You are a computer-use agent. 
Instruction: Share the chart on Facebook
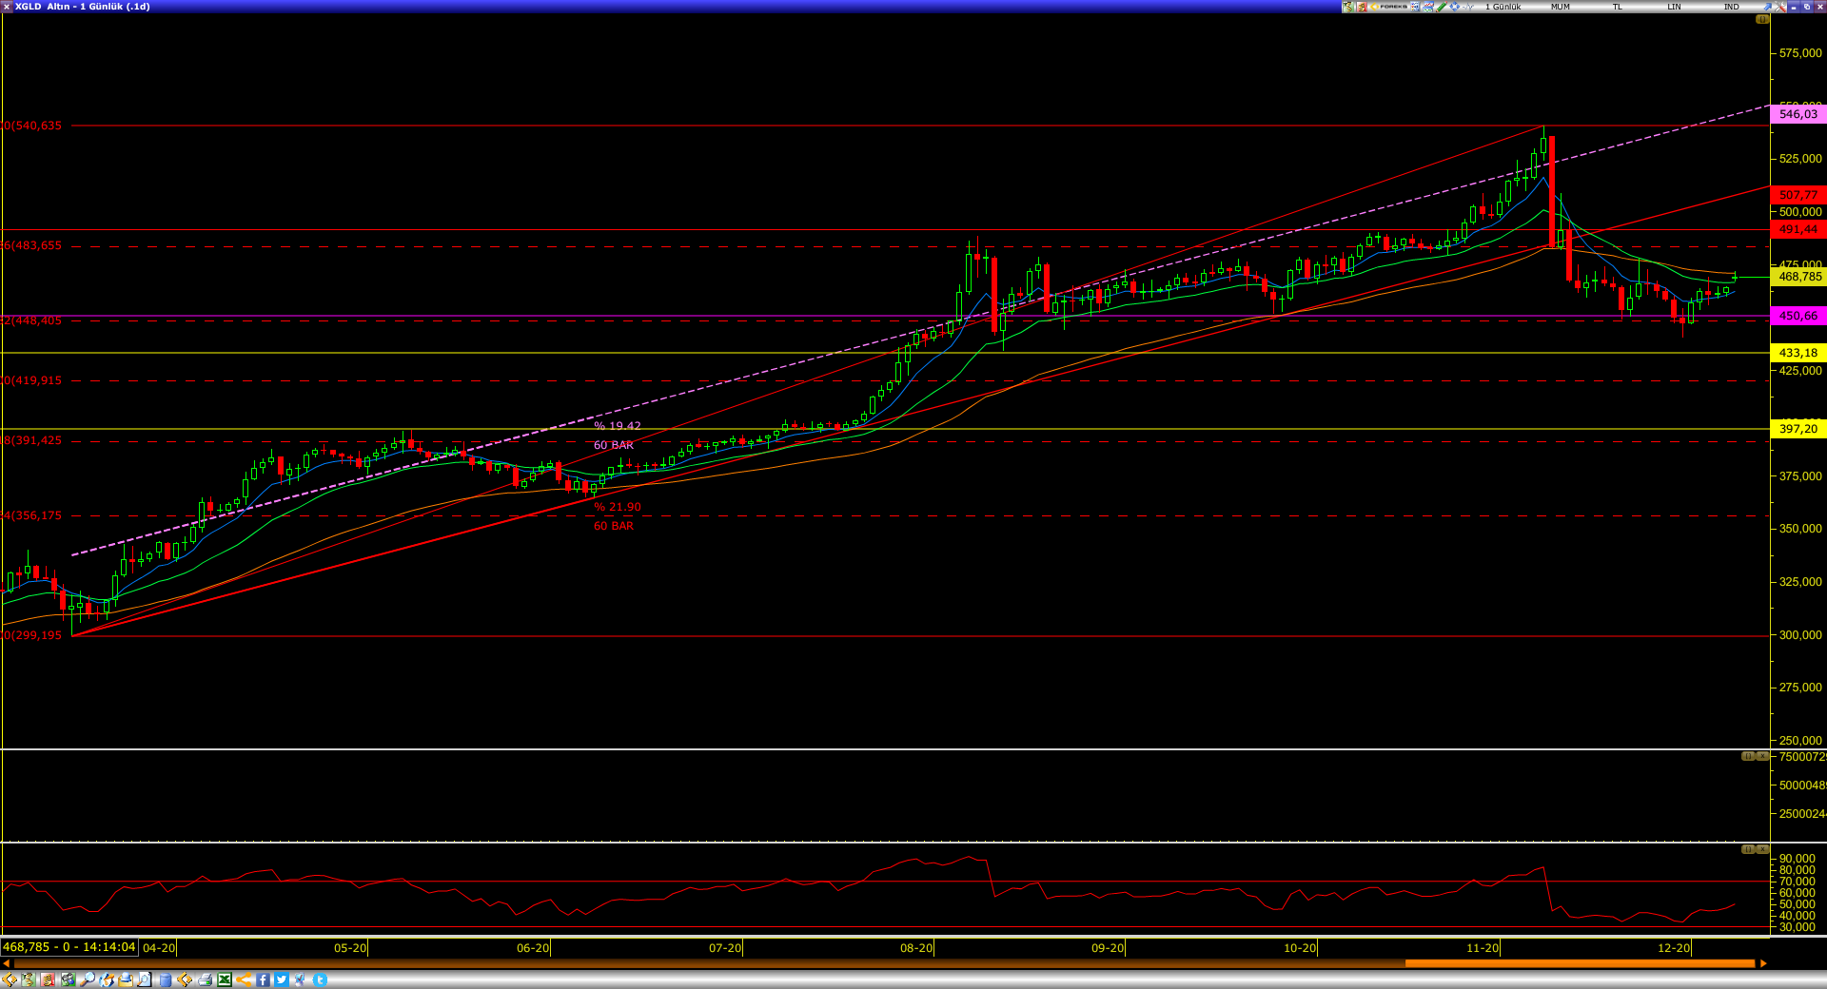point(263,979)
